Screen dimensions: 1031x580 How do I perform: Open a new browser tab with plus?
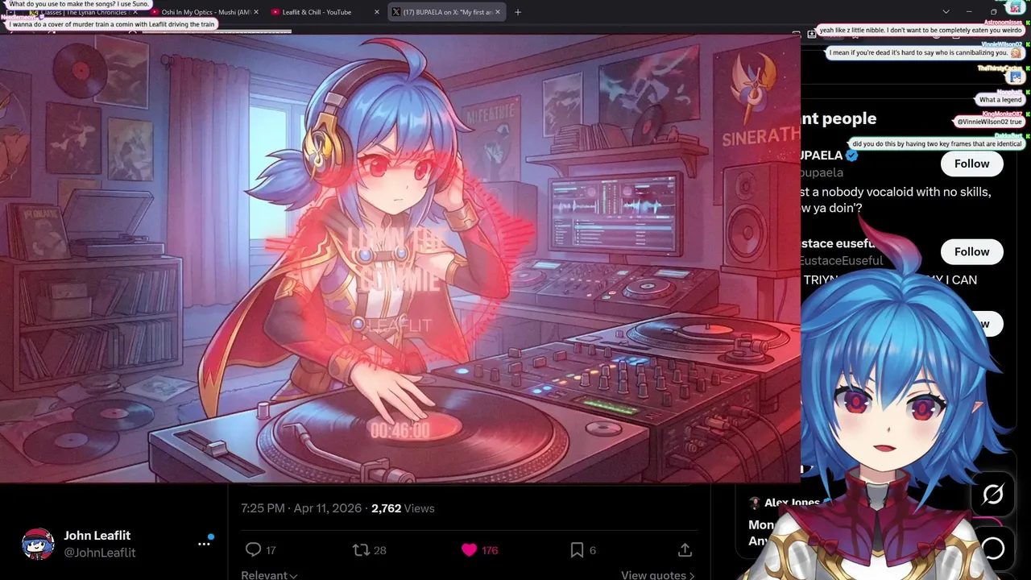[518, 12]
